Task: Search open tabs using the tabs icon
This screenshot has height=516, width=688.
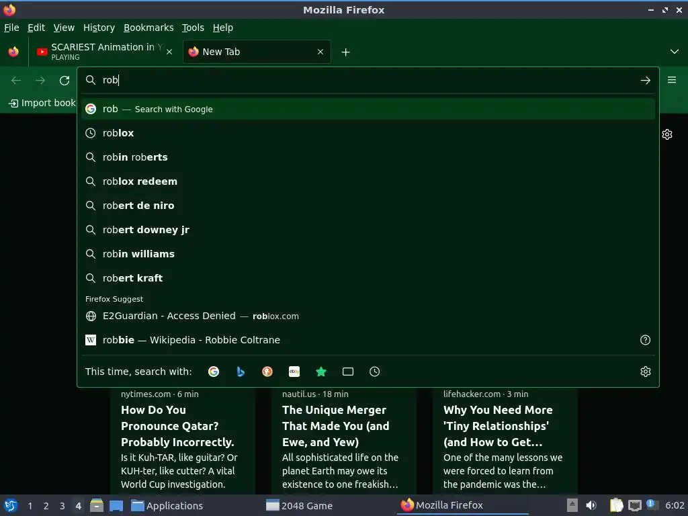Action: click(348, 372)
